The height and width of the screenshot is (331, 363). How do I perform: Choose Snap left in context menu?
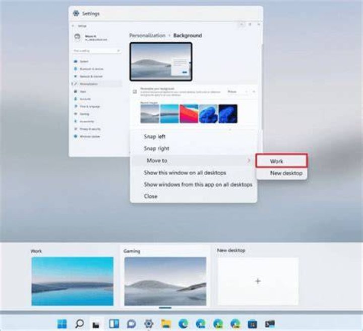154,136
